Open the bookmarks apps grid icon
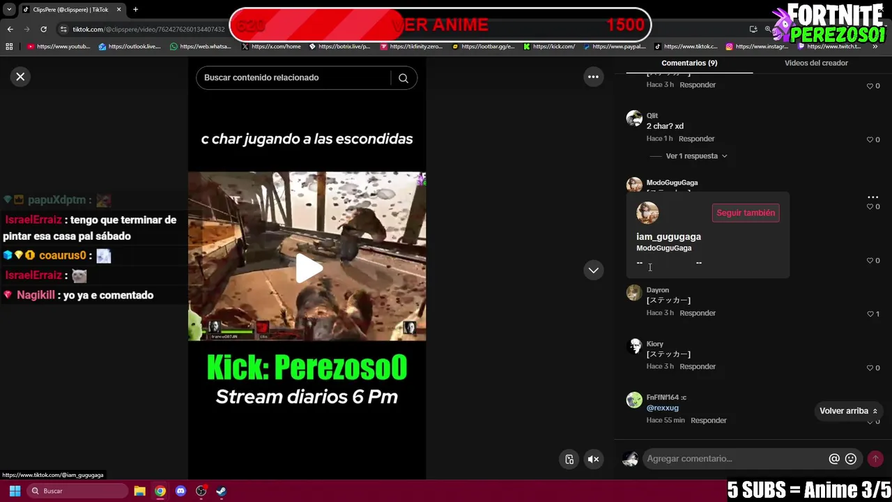The height and width of the screenshot is (502, 892). (x=9, y=47)
